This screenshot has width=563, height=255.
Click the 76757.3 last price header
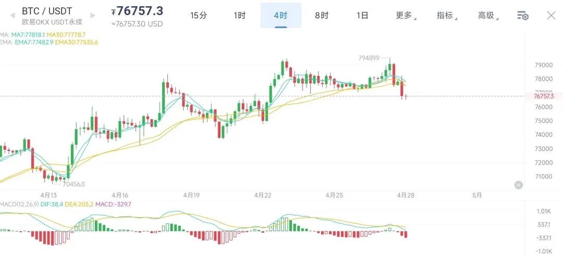tap(139, 11)
